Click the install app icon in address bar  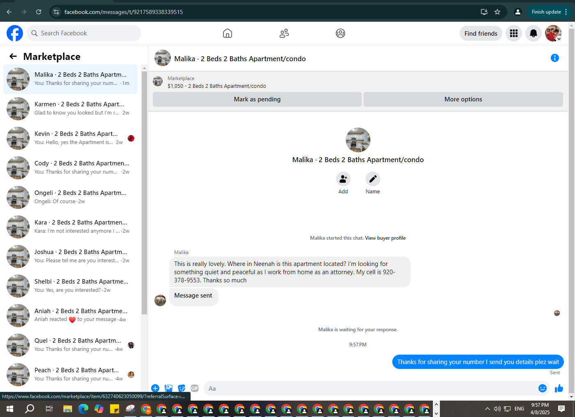pyautogui.click(x=484, y=12)
